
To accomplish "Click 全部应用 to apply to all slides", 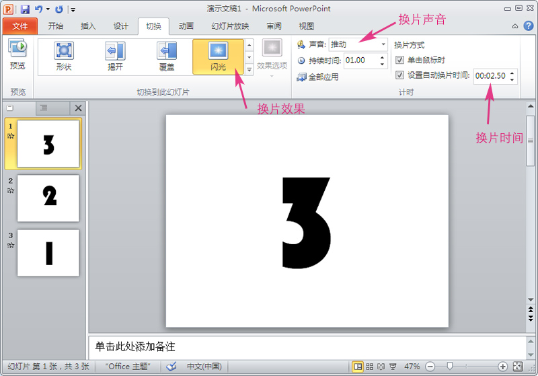I will (x=317, y=77).
